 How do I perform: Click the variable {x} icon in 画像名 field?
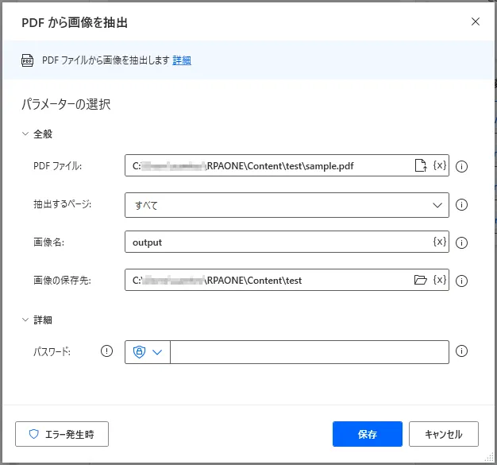[439, 242]
